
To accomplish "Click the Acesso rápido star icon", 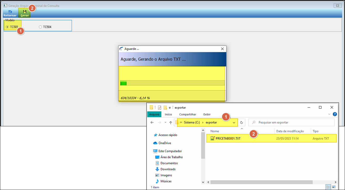I will pyautogui.click(x=155, y=135).
